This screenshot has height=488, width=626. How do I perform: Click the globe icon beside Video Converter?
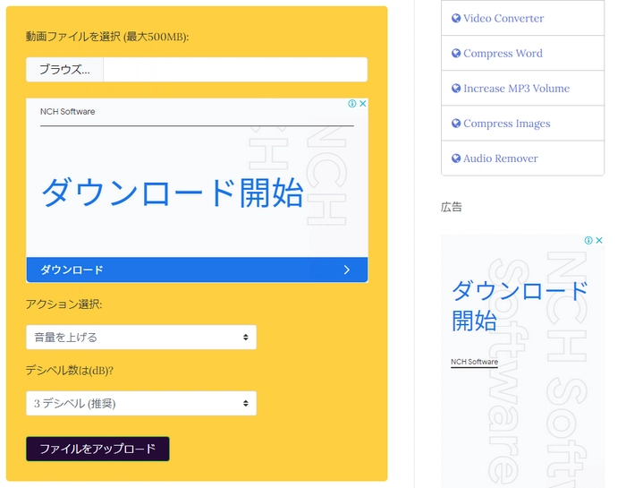(x=456, y=18)
